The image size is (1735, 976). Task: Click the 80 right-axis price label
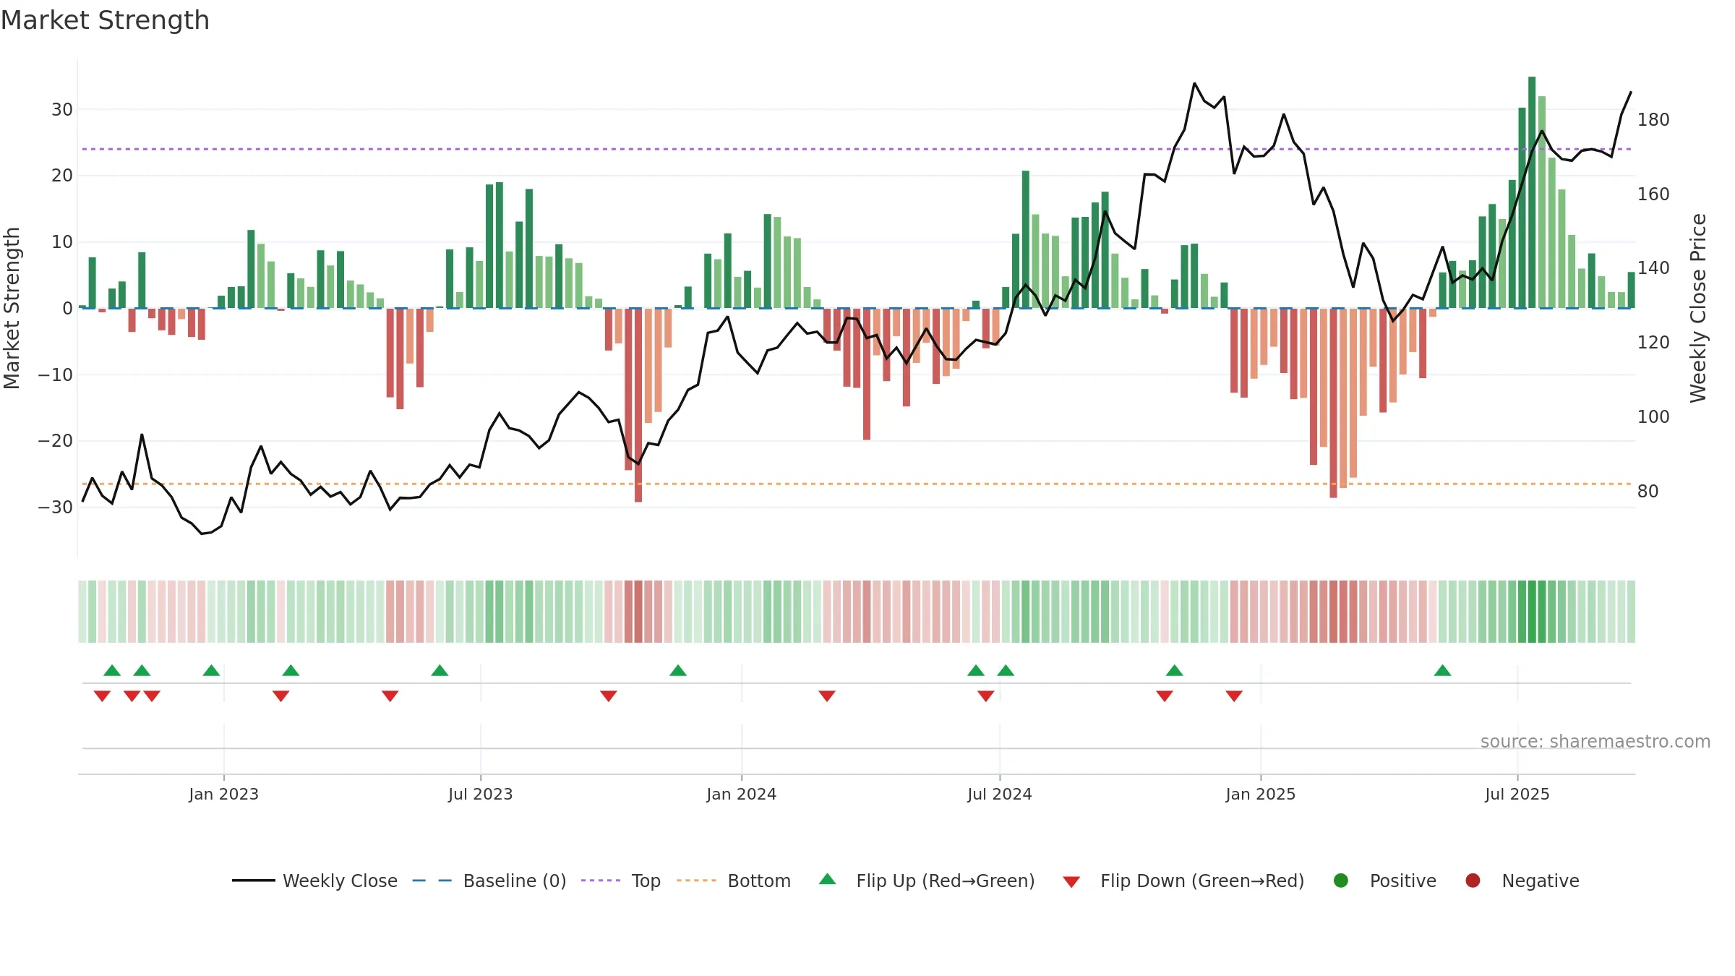[x=1648, y=492]
